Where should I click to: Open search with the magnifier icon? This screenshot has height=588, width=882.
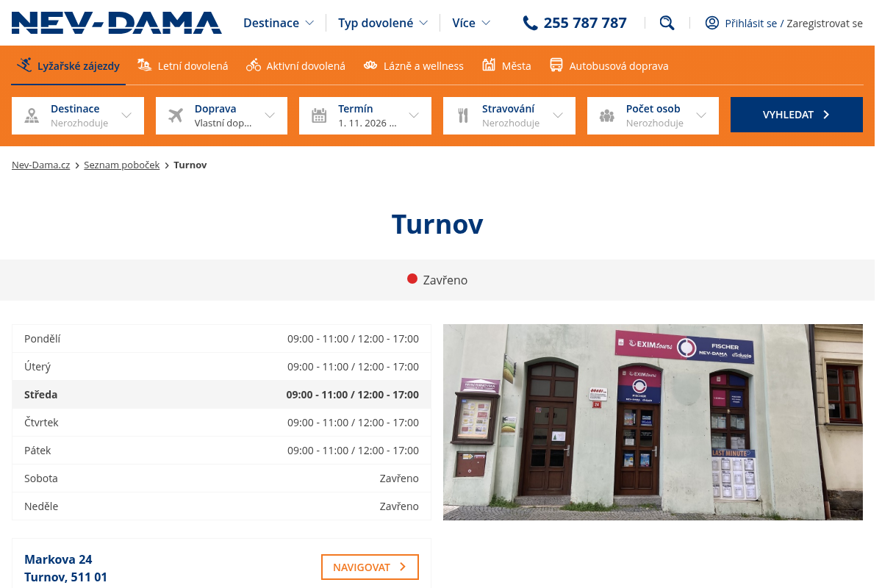(x=667, y=23)
